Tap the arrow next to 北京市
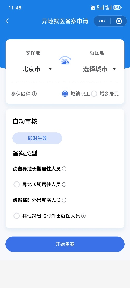 50,69
